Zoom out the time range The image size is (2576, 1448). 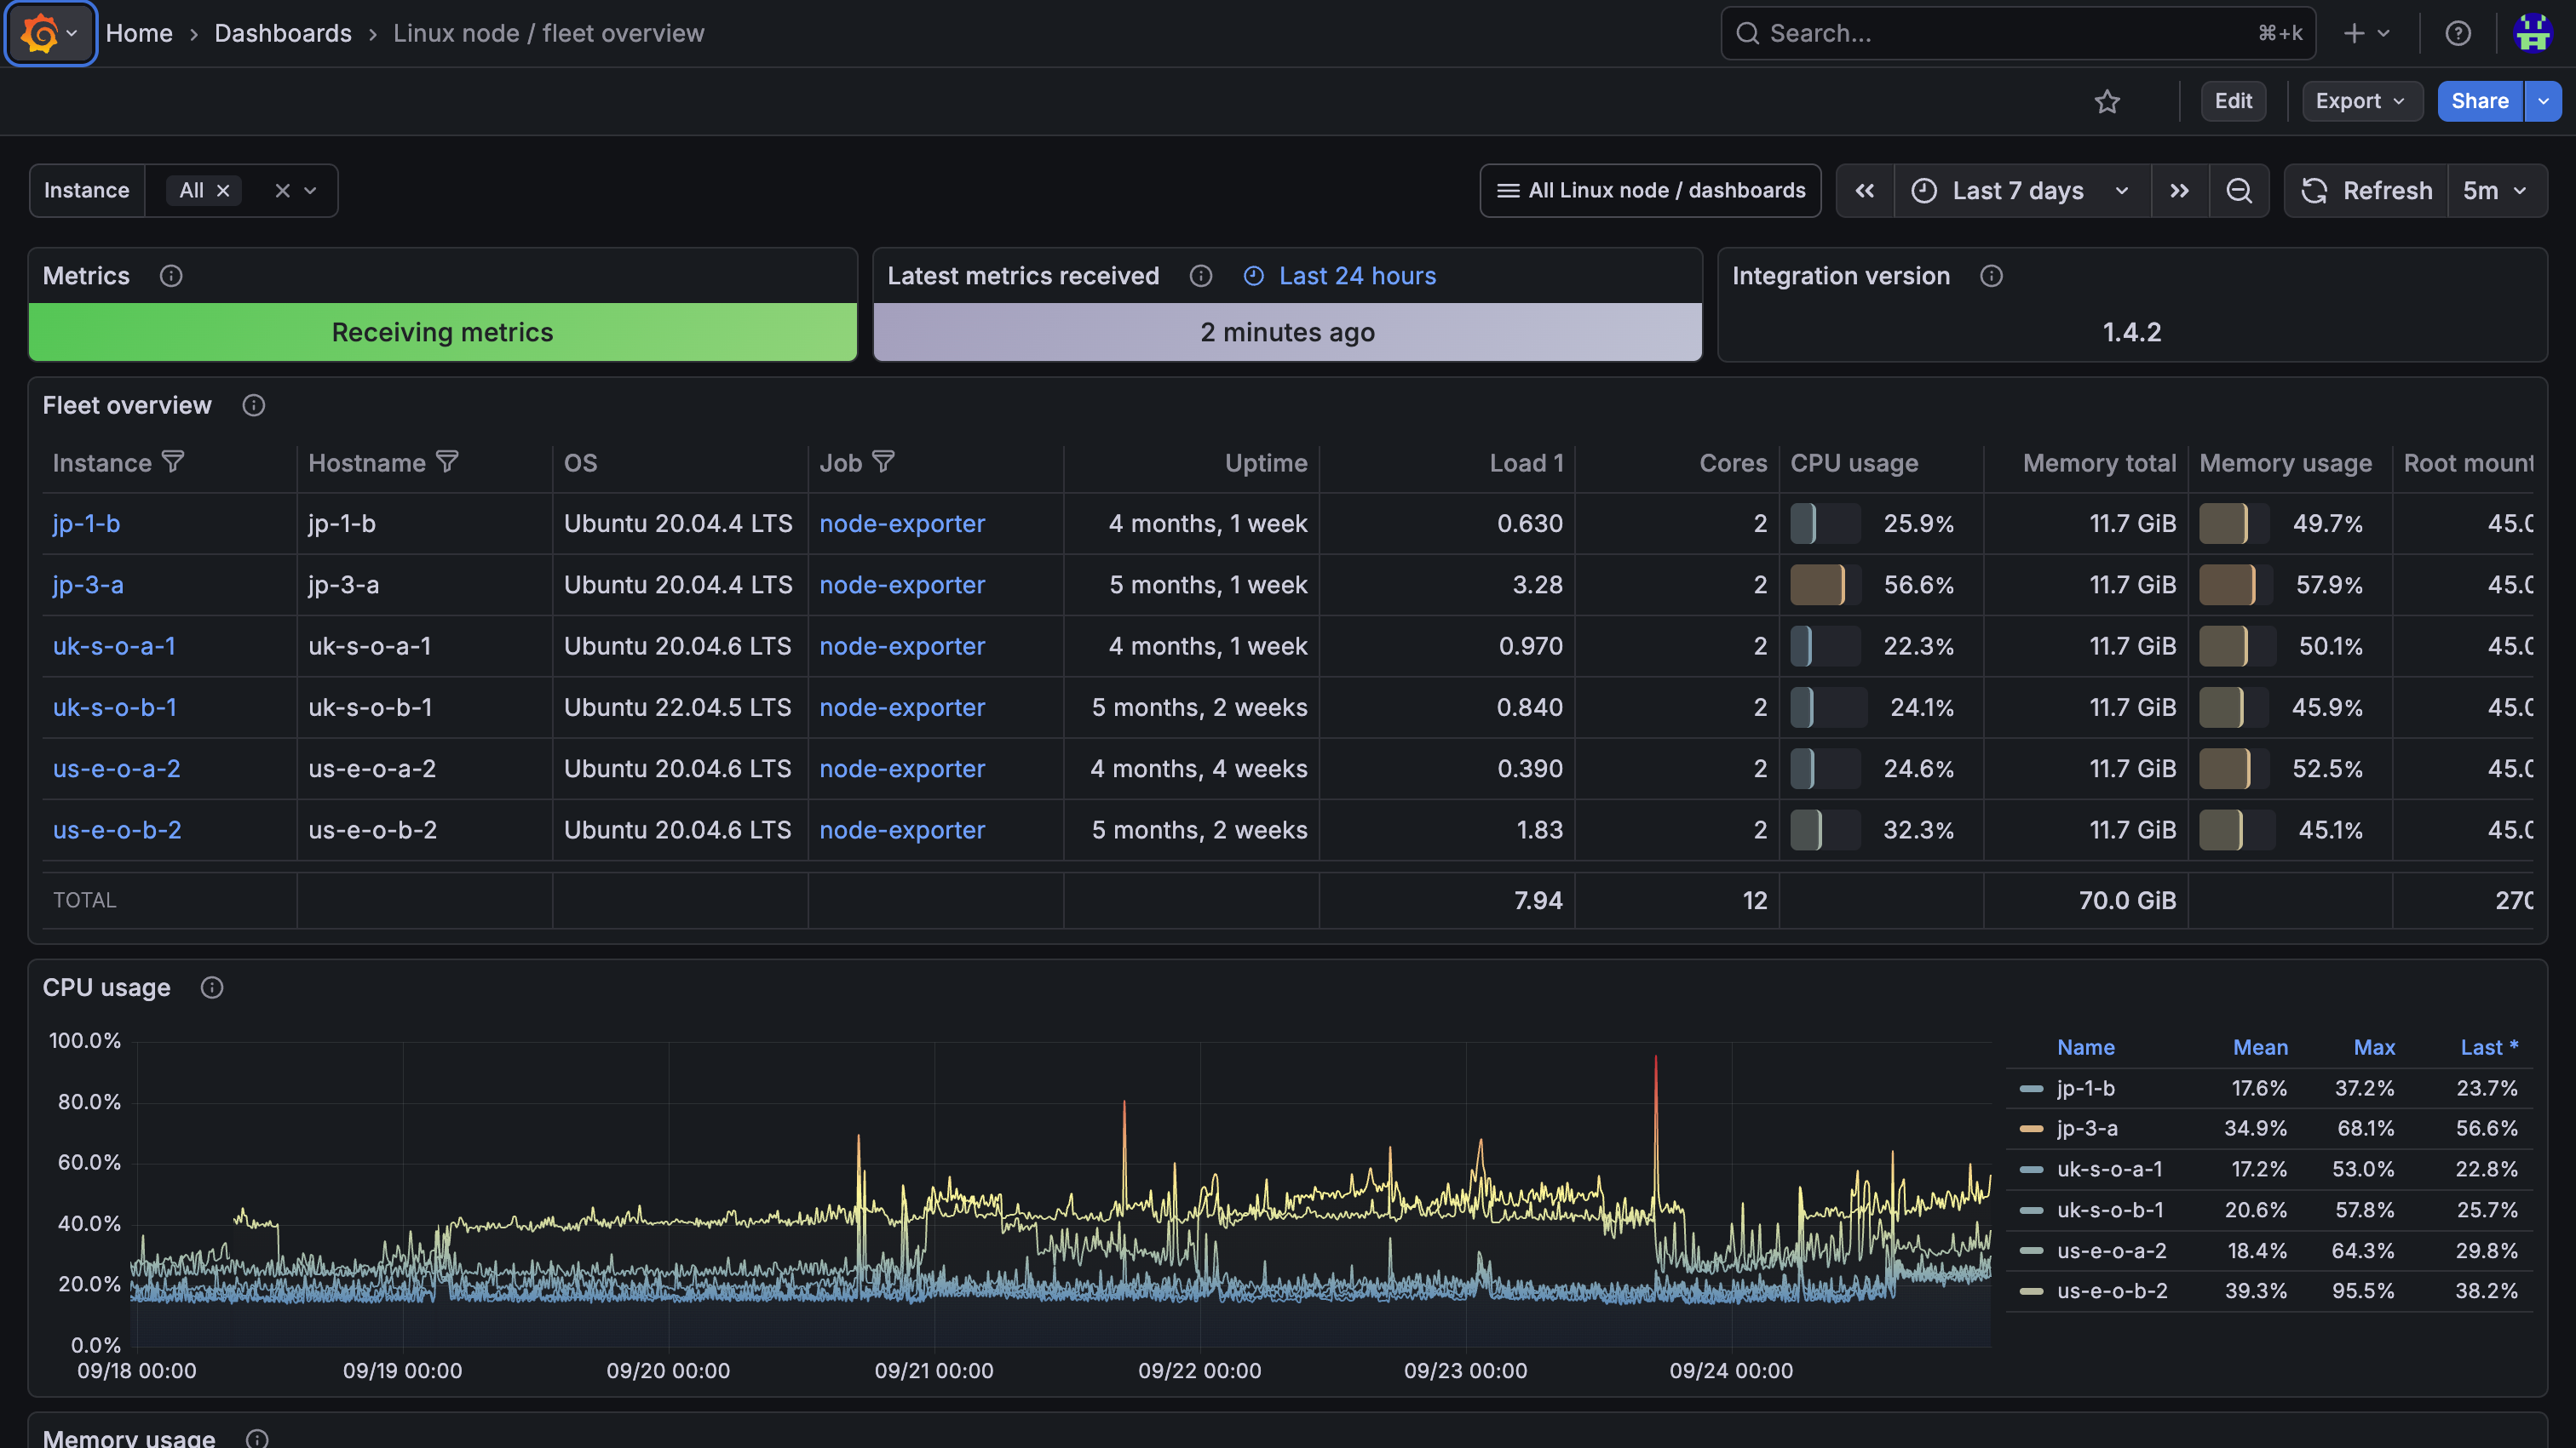(2239, 191)
